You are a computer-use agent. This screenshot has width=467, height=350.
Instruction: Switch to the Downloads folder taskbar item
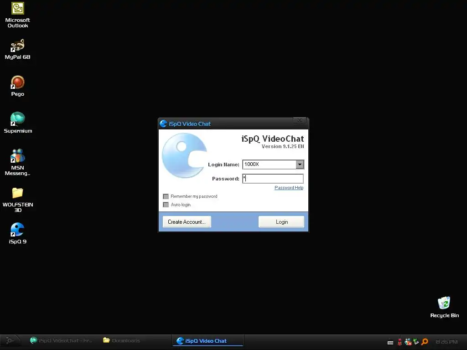coord(121,340)
